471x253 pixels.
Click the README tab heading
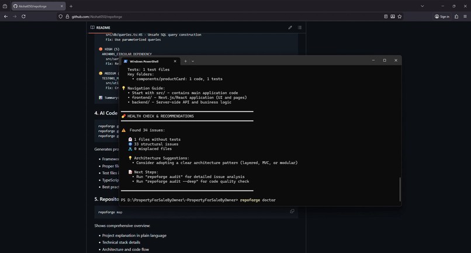(101, 27)
